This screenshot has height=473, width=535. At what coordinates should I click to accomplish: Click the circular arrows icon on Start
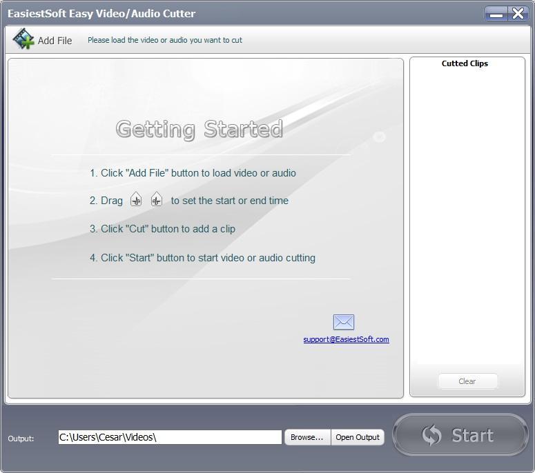point(431,435)
